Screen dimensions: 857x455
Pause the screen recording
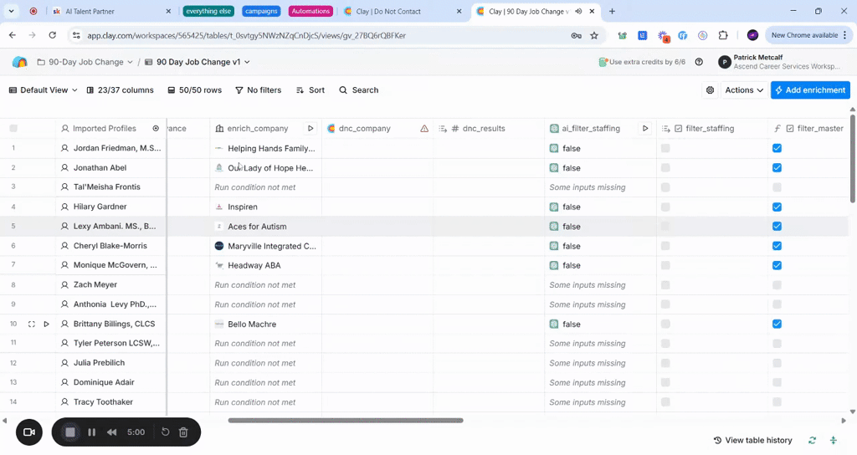click(92, 432)
